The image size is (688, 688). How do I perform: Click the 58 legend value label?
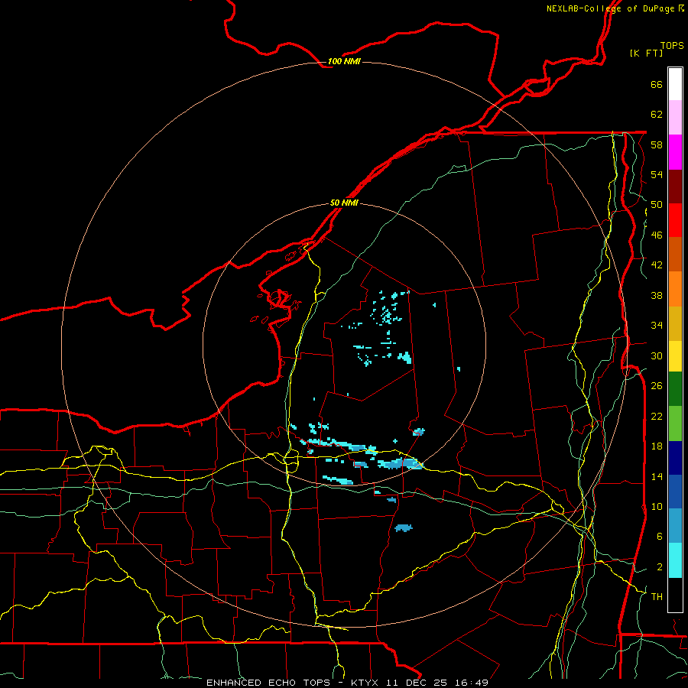pos(657,144)
